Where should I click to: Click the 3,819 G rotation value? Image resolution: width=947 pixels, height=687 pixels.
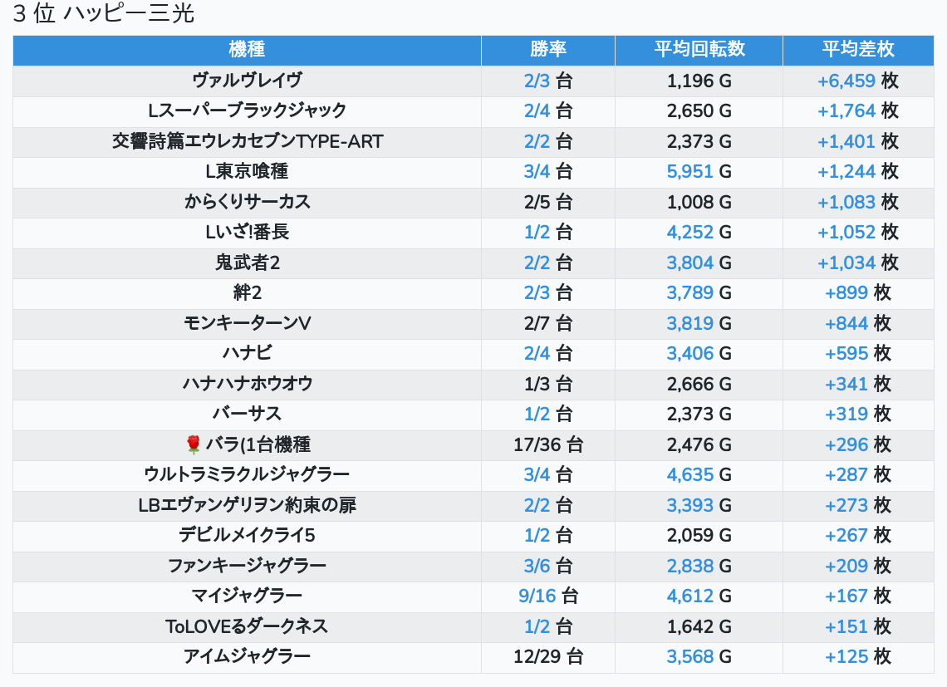click(x=699, y=323)
